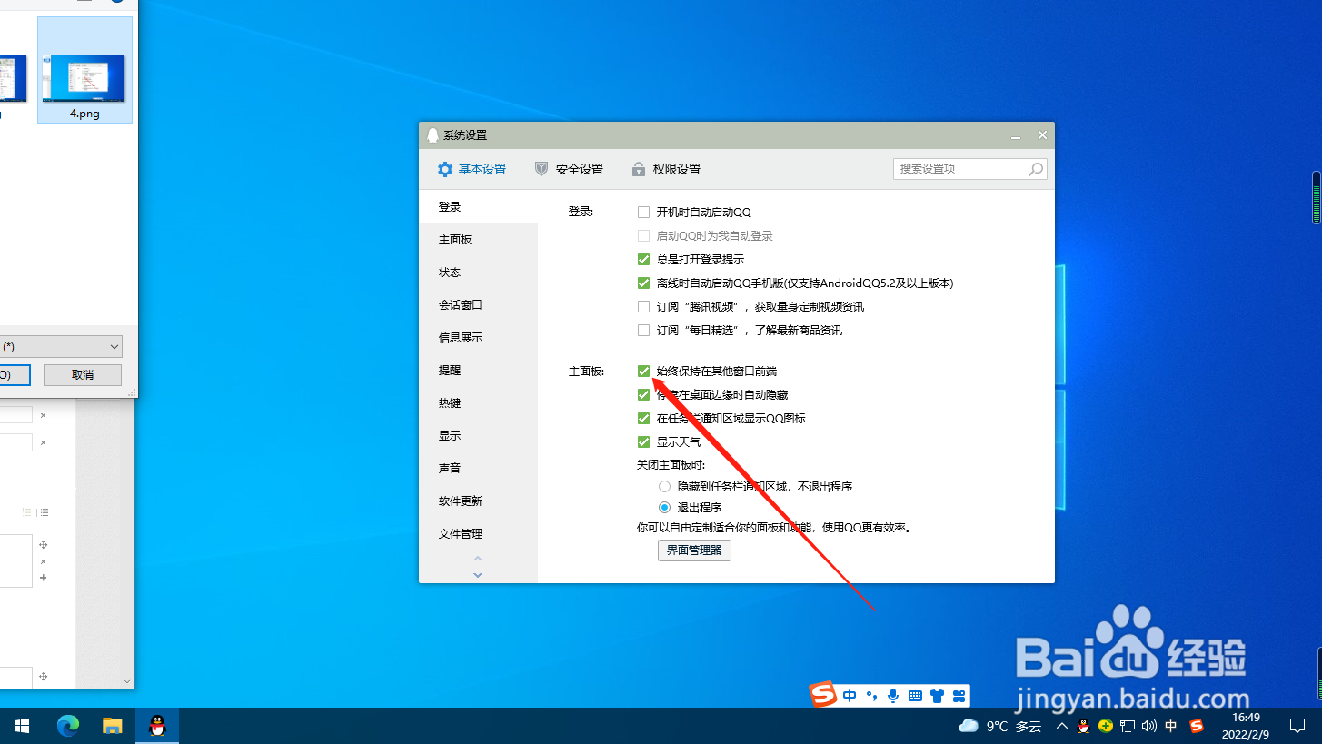Uncheck the 显示天气 checkbox
This screenshot has width=1322, height=744.
[x=643, y=442]
